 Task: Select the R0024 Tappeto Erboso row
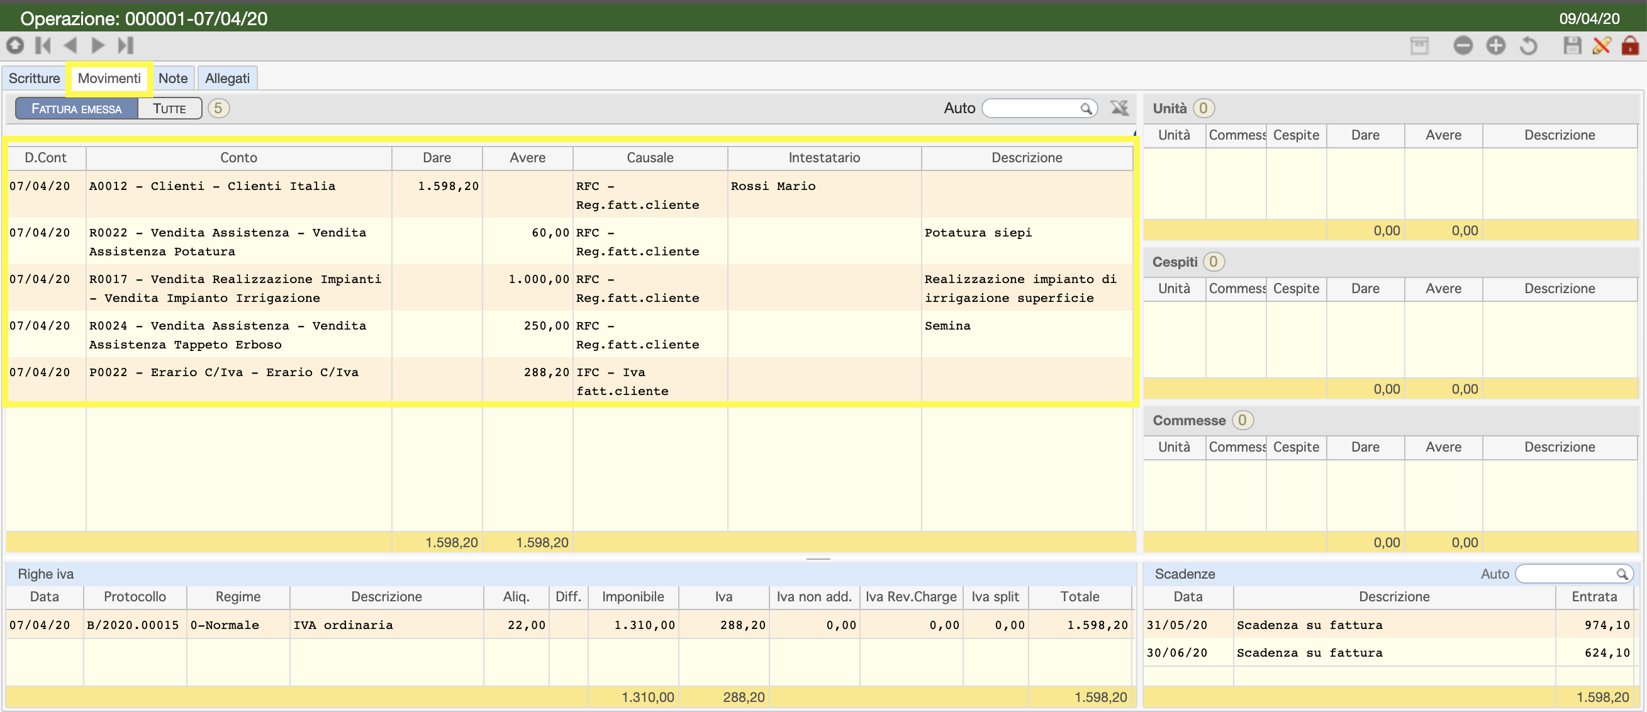point(570,335)
